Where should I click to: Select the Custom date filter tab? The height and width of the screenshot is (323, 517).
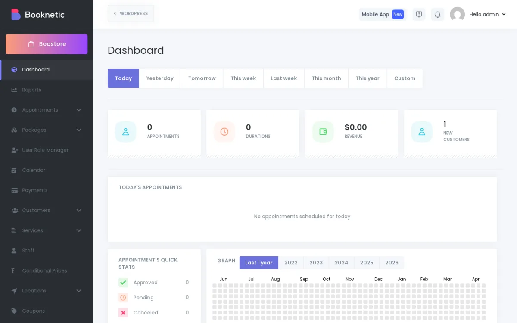point(405,78)
